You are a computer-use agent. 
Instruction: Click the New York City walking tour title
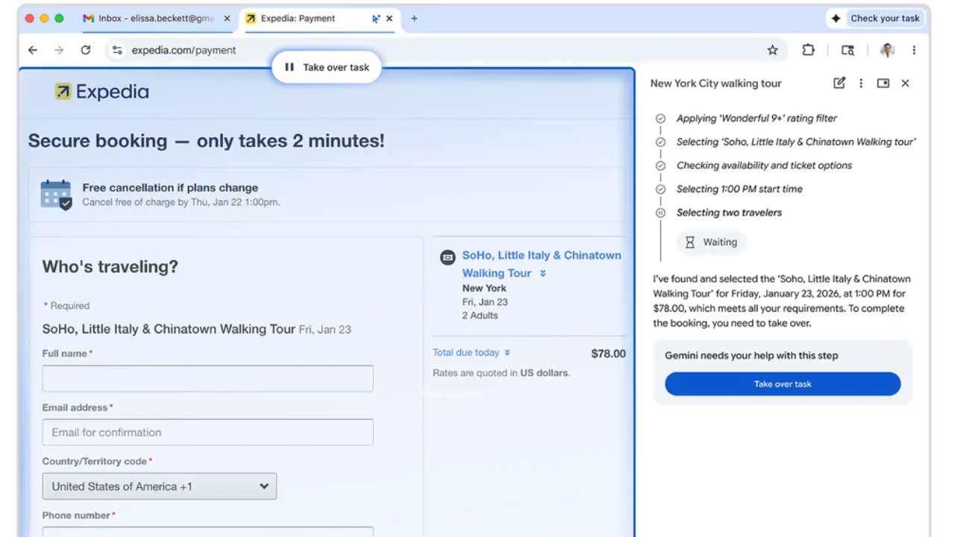click(716, 84)
